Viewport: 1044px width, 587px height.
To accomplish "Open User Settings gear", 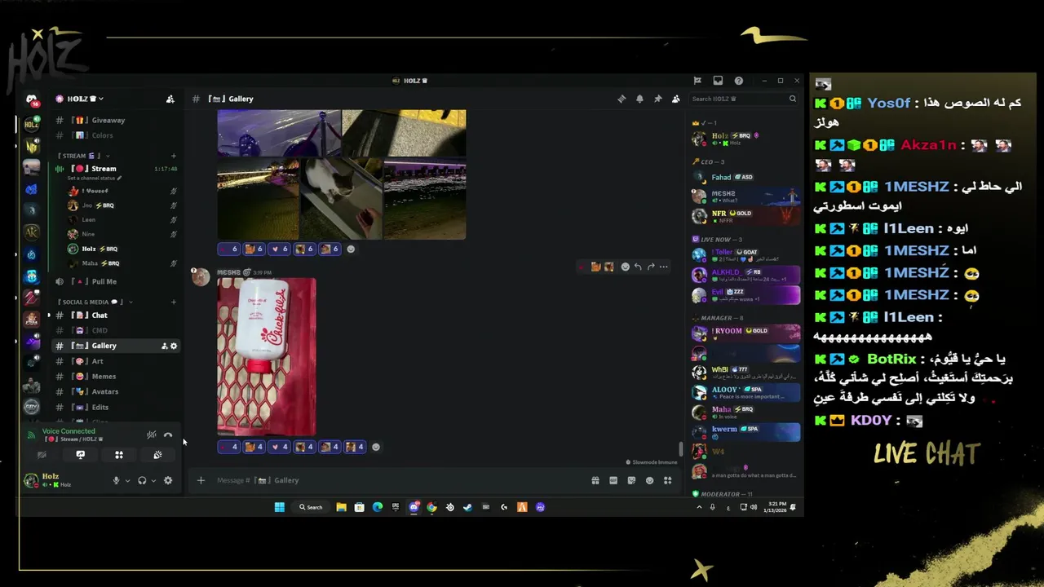I will click(168, 480).
